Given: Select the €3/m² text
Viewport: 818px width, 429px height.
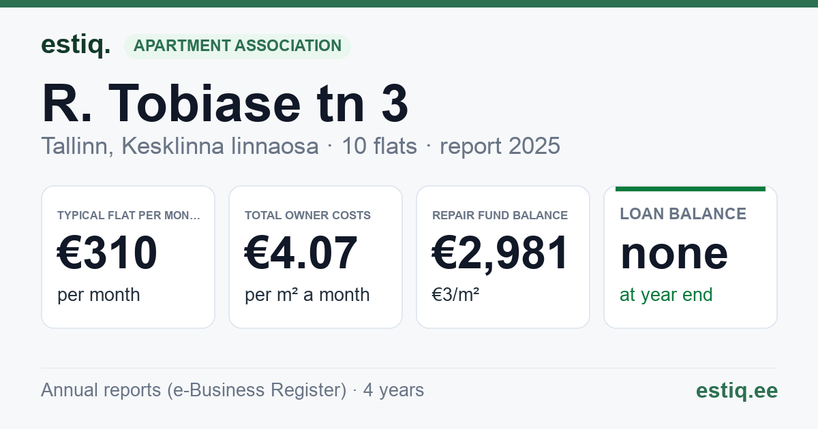Looking at the screenshot, I should [x=456, y=295].
